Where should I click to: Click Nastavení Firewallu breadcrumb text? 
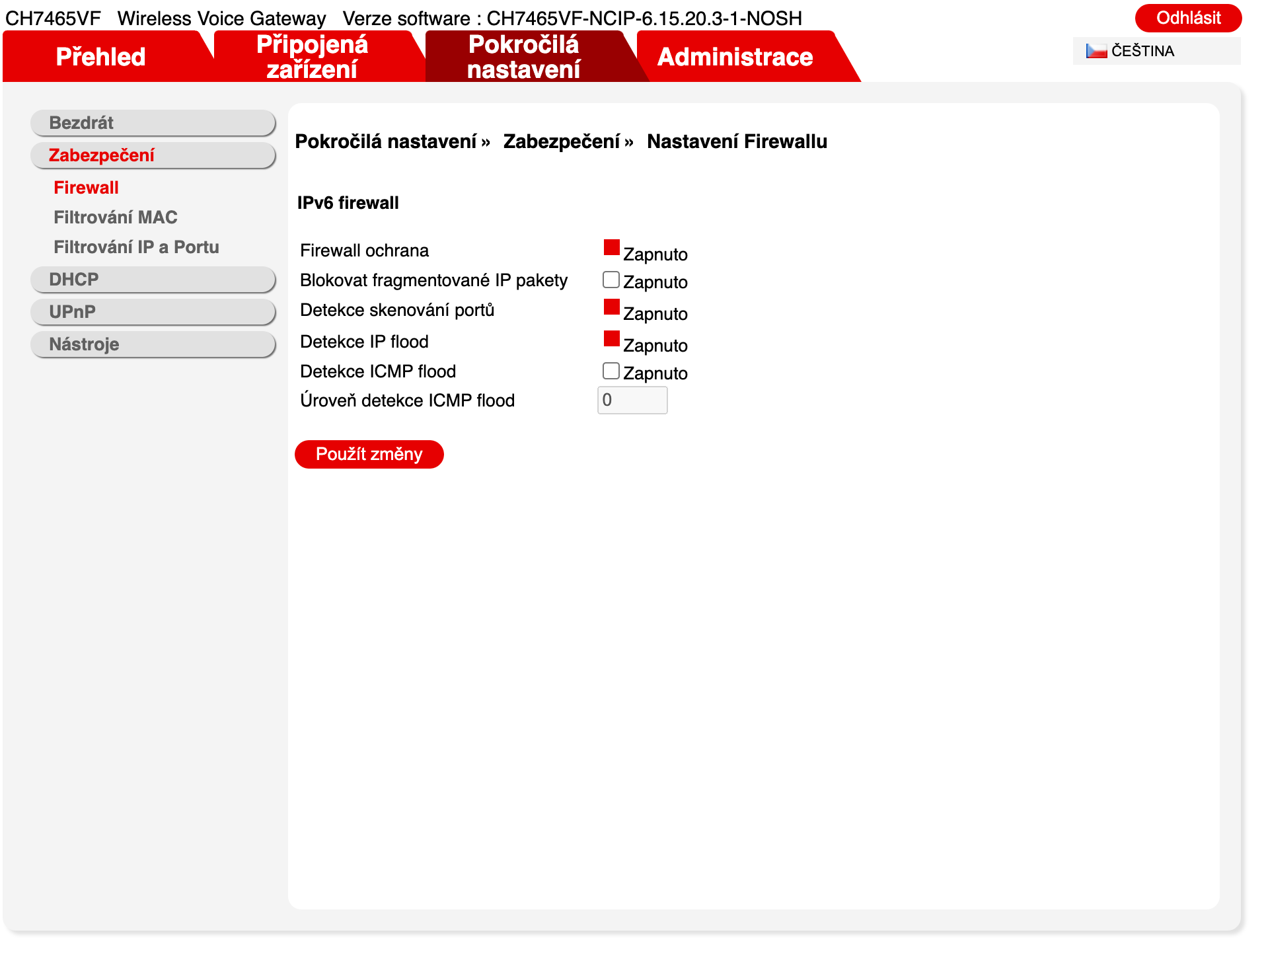point(737,141)
